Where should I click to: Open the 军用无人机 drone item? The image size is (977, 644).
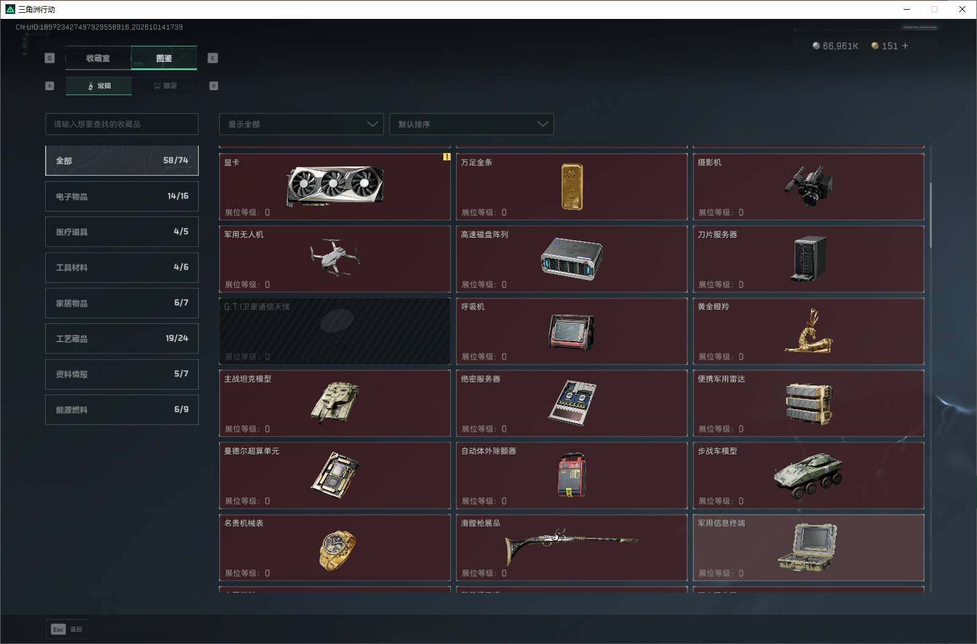click(335, 259)
